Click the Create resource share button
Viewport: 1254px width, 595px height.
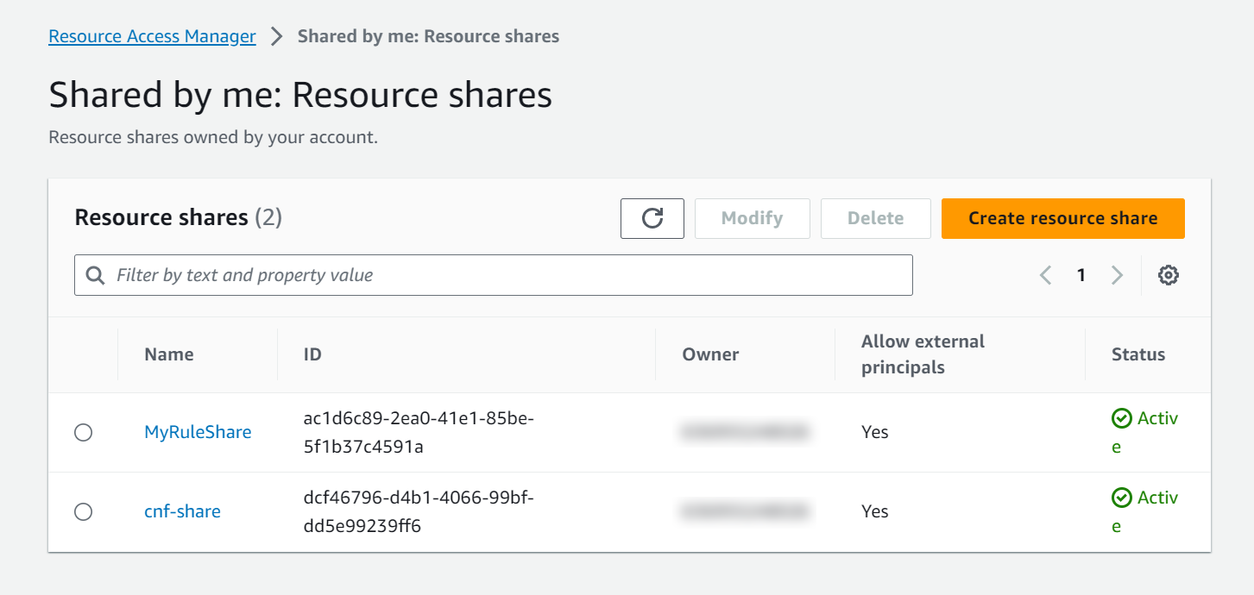(1062, 218)
